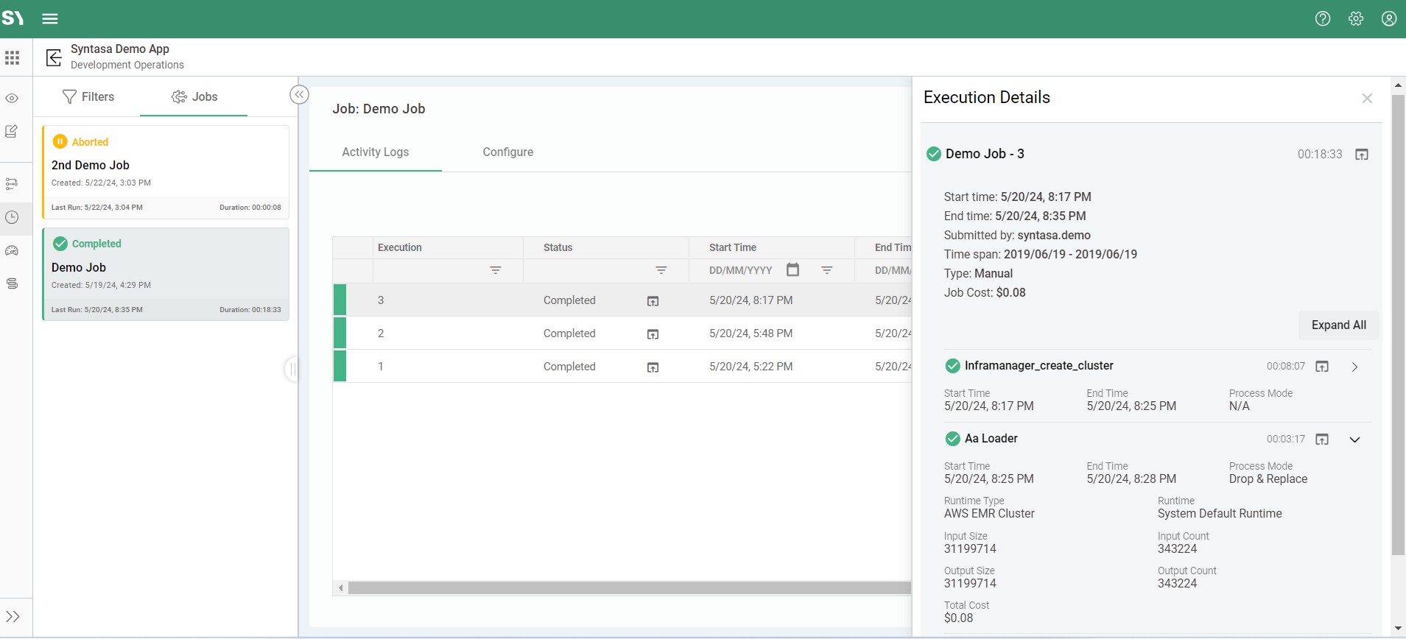Click the clock icon in left sidebar
1406x639 pixels.
point(13,217)
